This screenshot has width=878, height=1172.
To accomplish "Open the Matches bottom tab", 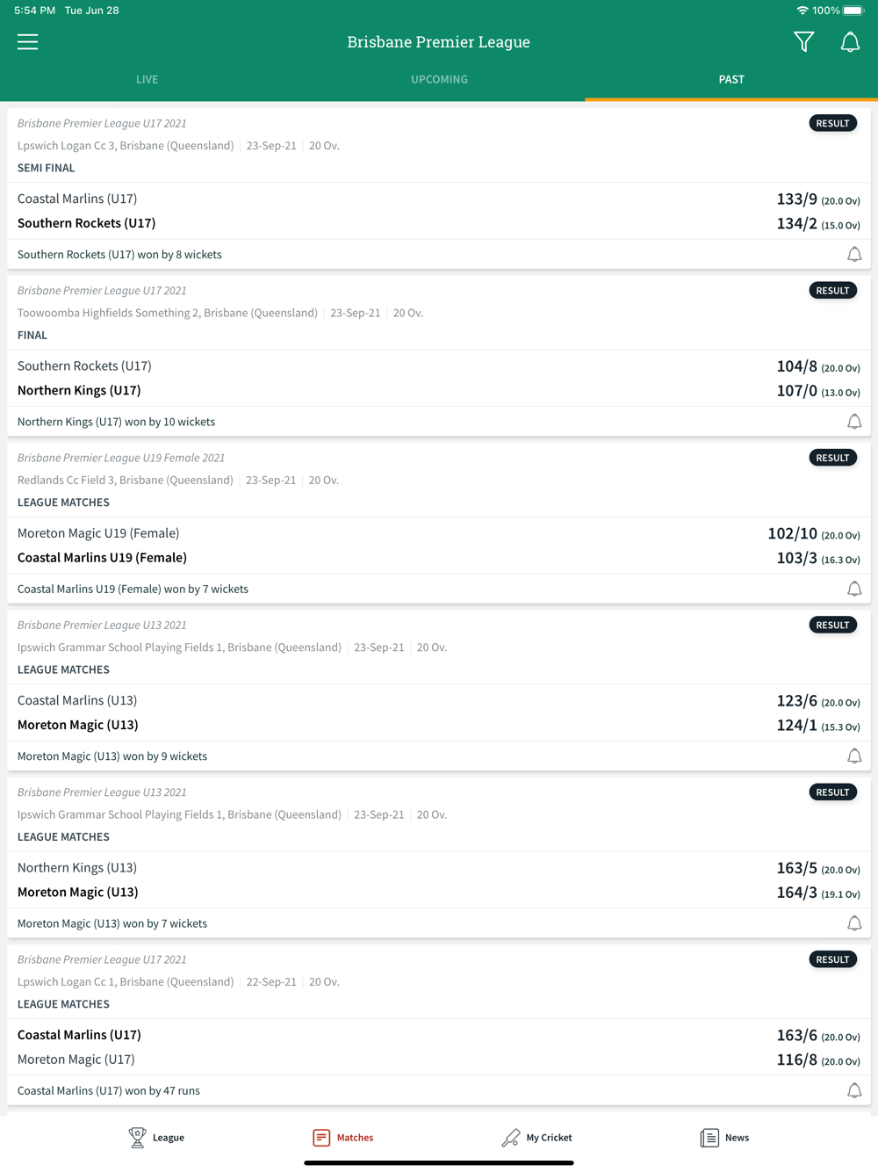I will pyautogui.click(x=343, y=1138).
